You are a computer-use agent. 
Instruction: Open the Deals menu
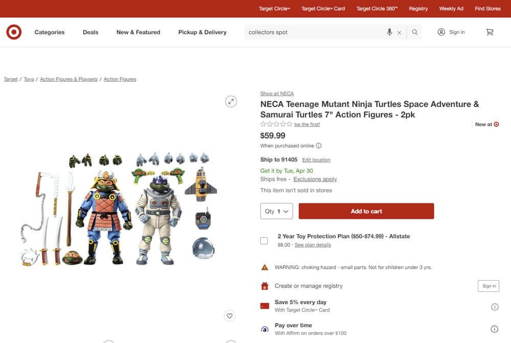90,32
